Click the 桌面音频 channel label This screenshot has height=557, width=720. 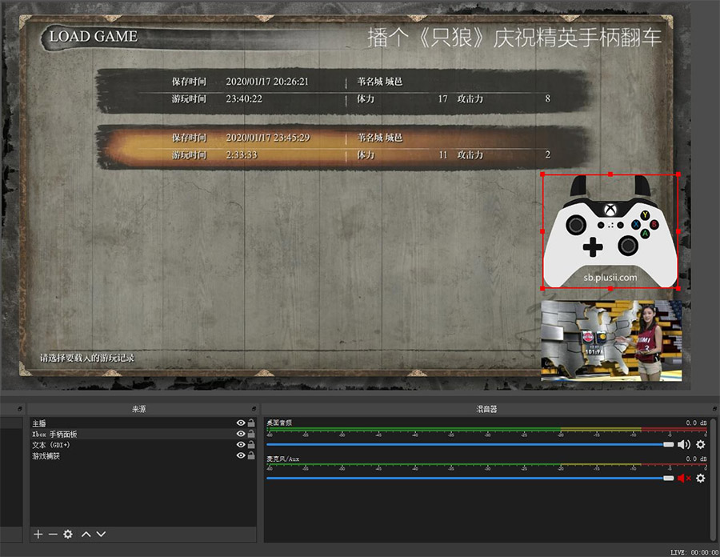coord(279,423)
